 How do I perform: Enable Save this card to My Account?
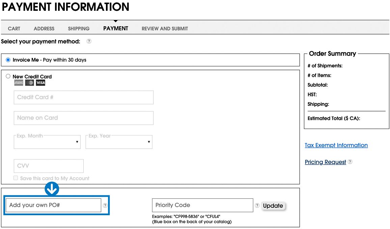(16, 177)
